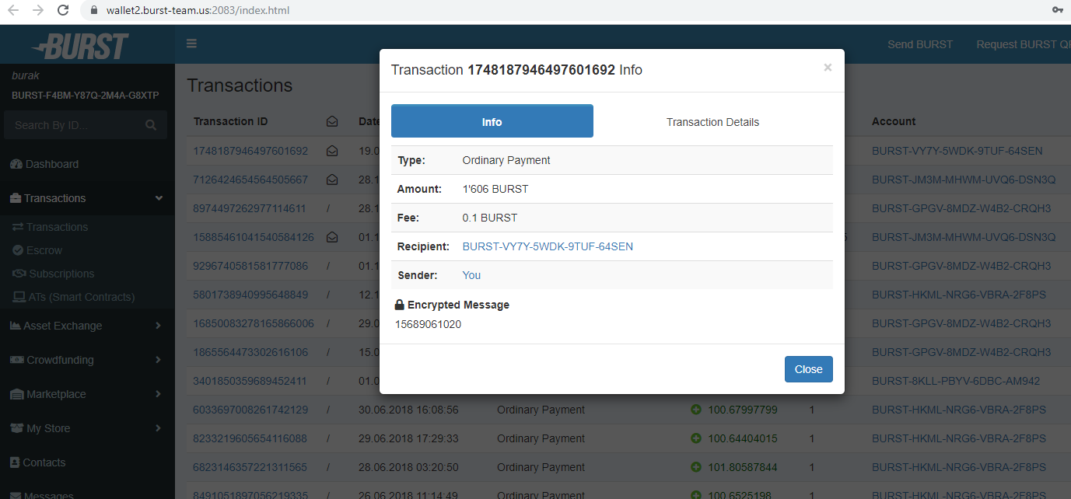The image size is (1071, 499).
Task: Click the BURST logo
Action: (x=80, y=46)
